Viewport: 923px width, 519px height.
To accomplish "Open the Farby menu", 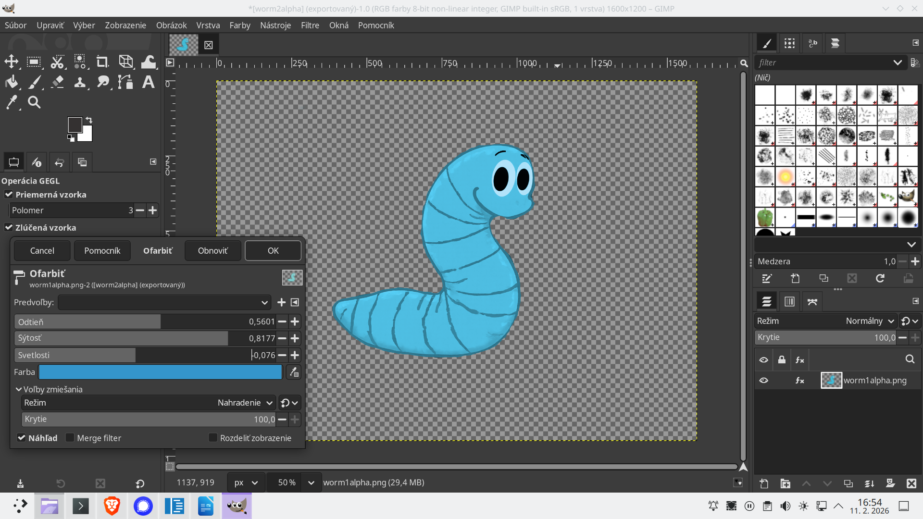I will pyautogui.click(x=240, y=25).
